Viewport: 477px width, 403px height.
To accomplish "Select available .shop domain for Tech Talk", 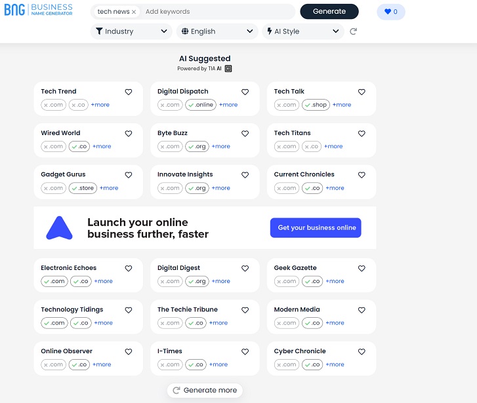I will 316,105.
